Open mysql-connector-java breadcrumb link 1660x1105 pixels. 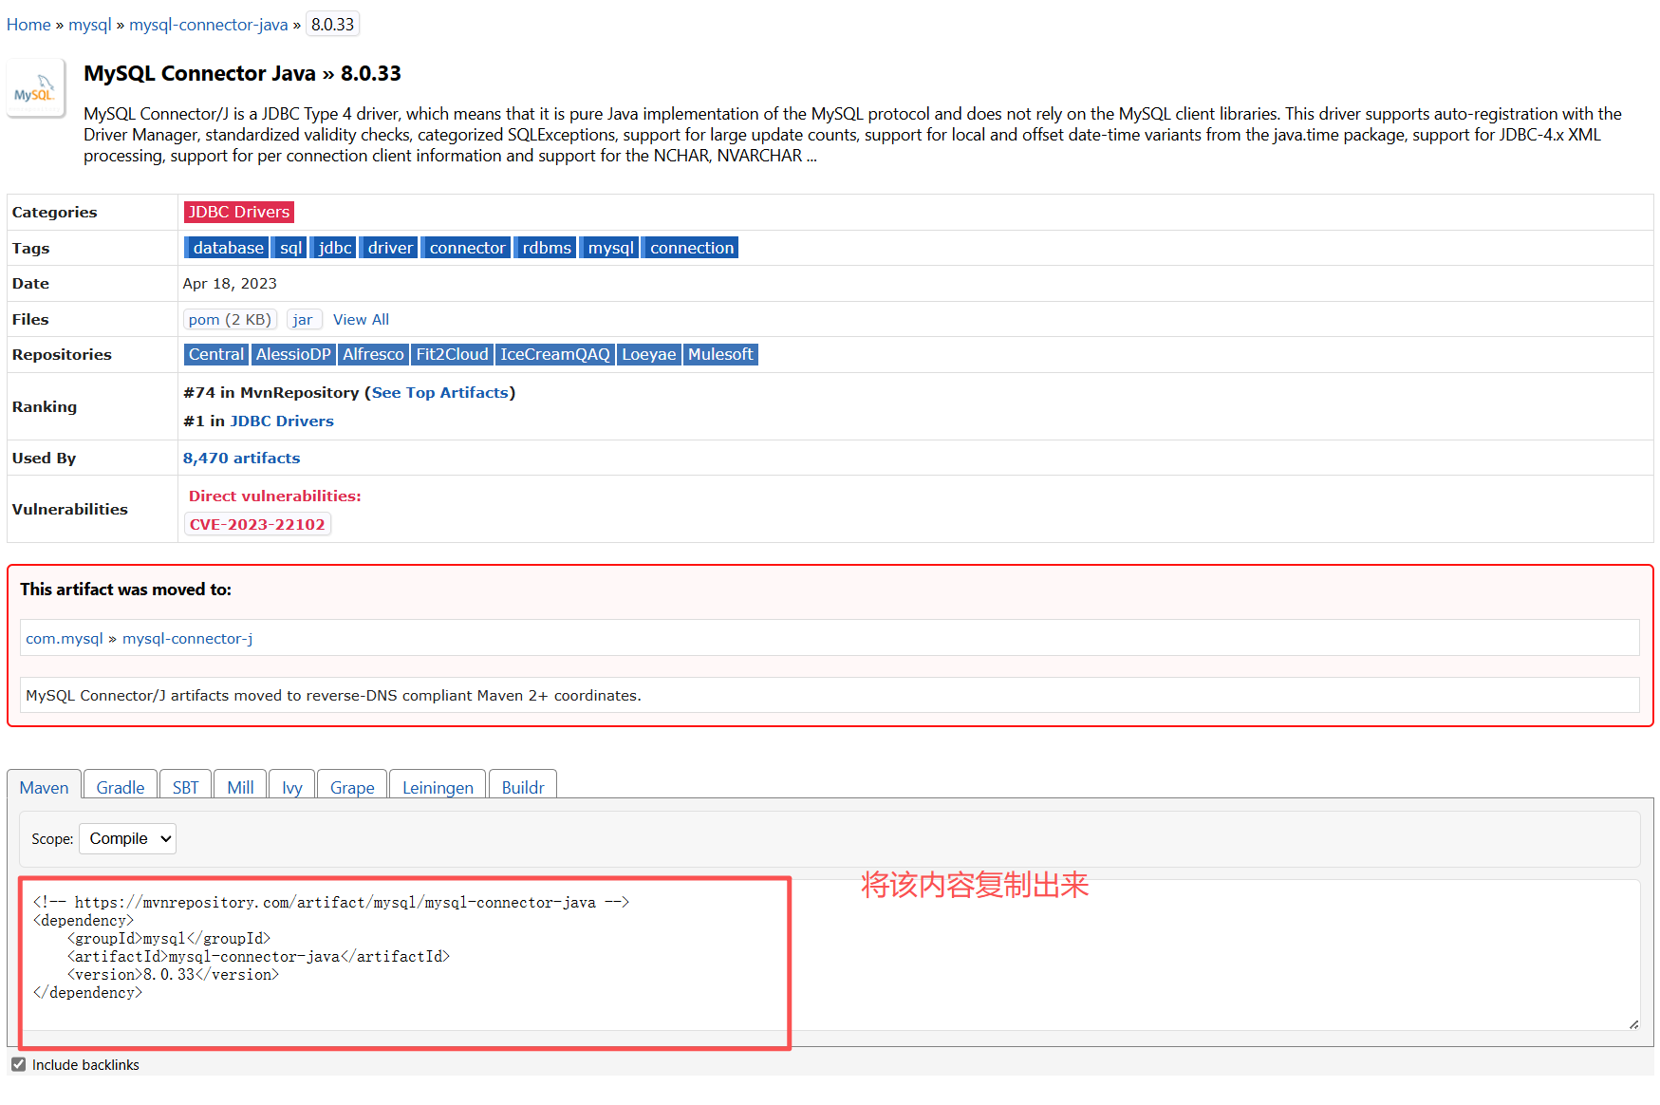[x=208, y=25]
